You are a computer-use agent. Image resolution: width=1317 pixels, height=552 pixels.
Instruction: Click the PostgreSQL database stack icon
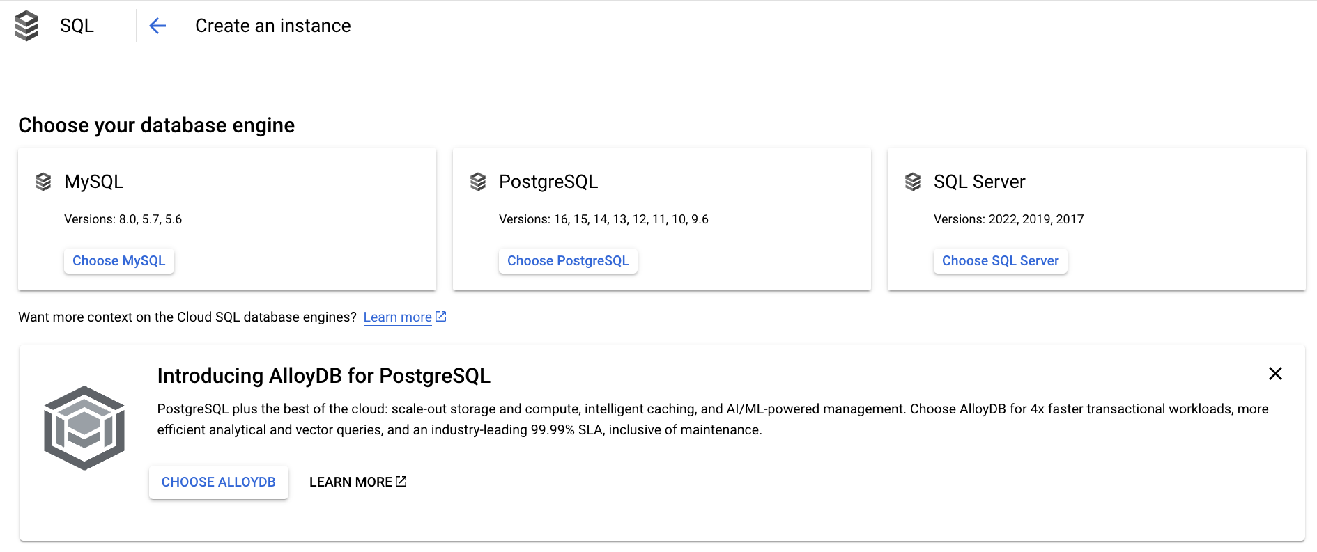click(x=478, y=182)
